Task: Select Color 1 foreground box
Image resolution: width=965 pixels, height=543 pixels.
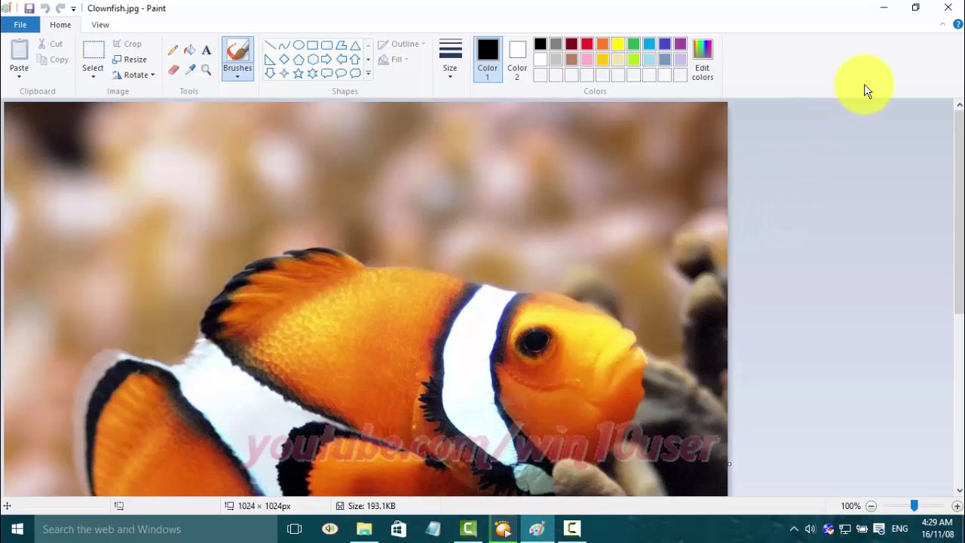Action: click(x=488, y=60)
